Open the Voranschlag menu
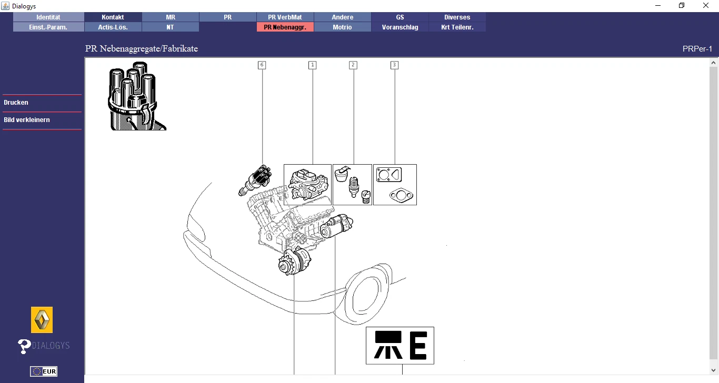Image resolution: width=719 pixels, height=383 pixels. (x=400, y=27)
